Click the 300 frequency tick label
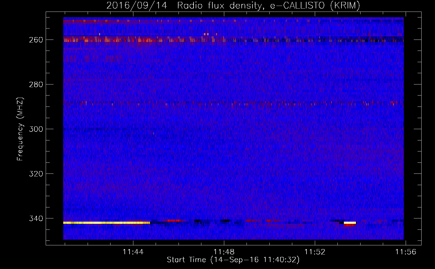Viewport: 435px width, 269px height. pos(36,129)
